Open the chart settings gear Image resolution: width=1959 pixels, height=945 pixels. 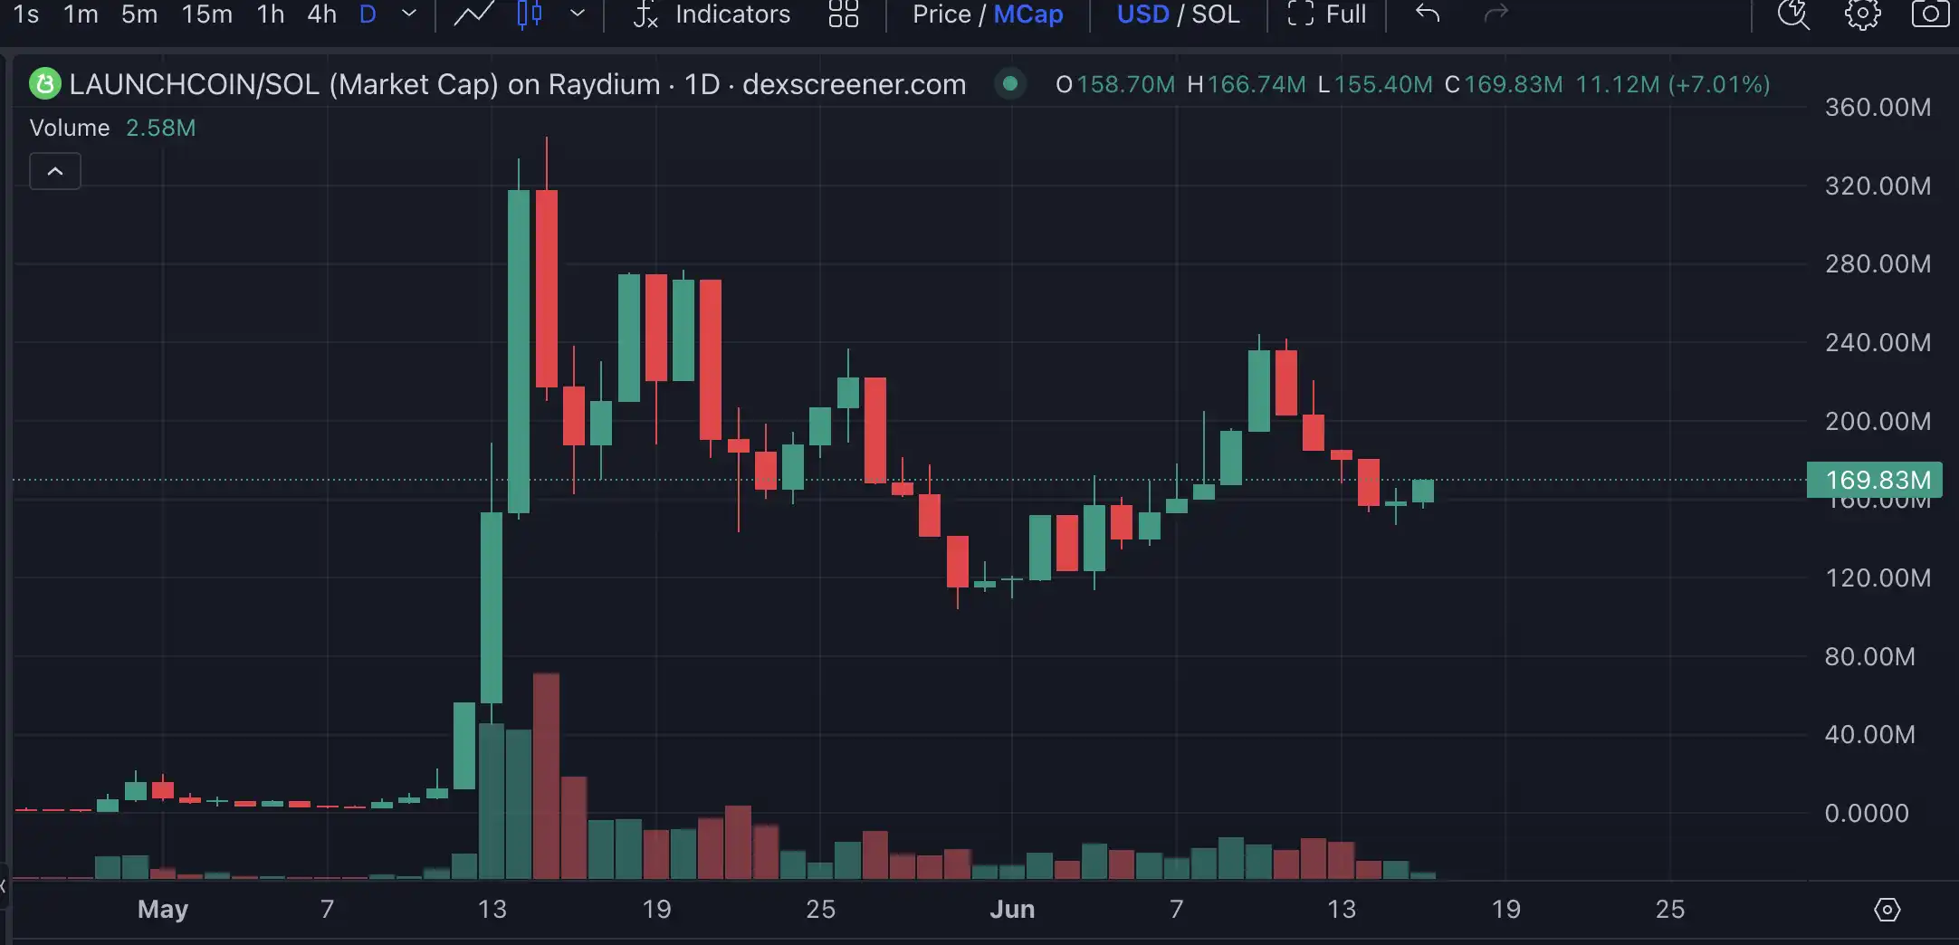point(1862,14)
